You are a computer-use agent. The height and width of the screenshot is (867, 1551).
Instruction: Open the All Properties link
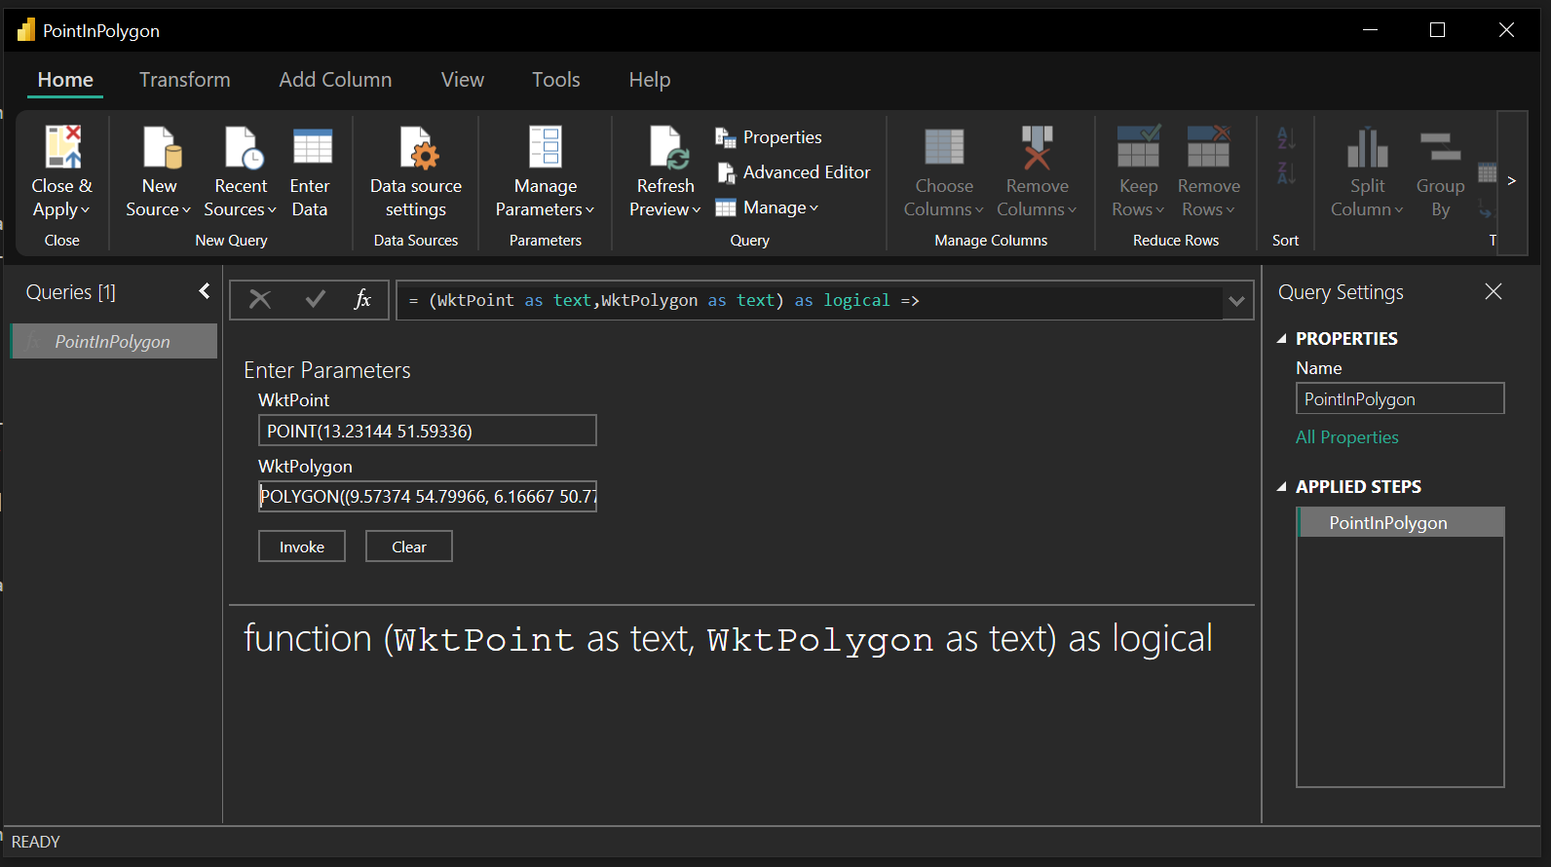point(1346,437)
